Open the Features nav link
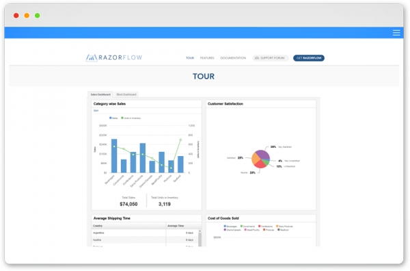This screenshot has height=271, width=410. [207, 58]
